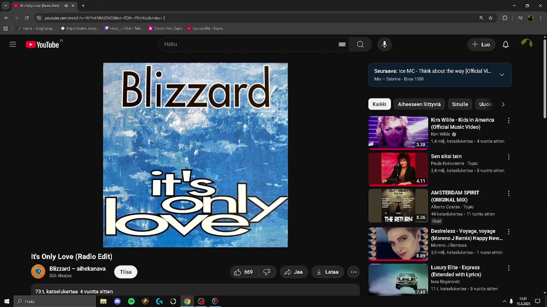547x307 pixels.
Task: Open the on-screen keyboard icon in search
Action: 342,44
